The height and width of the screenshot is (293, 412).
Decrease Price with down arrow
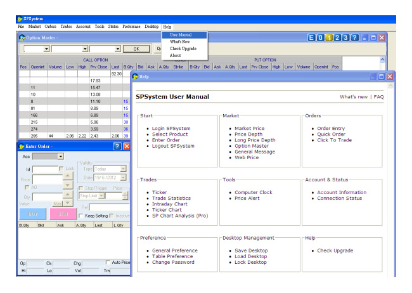pyautogui.click(x=68, y=185)
